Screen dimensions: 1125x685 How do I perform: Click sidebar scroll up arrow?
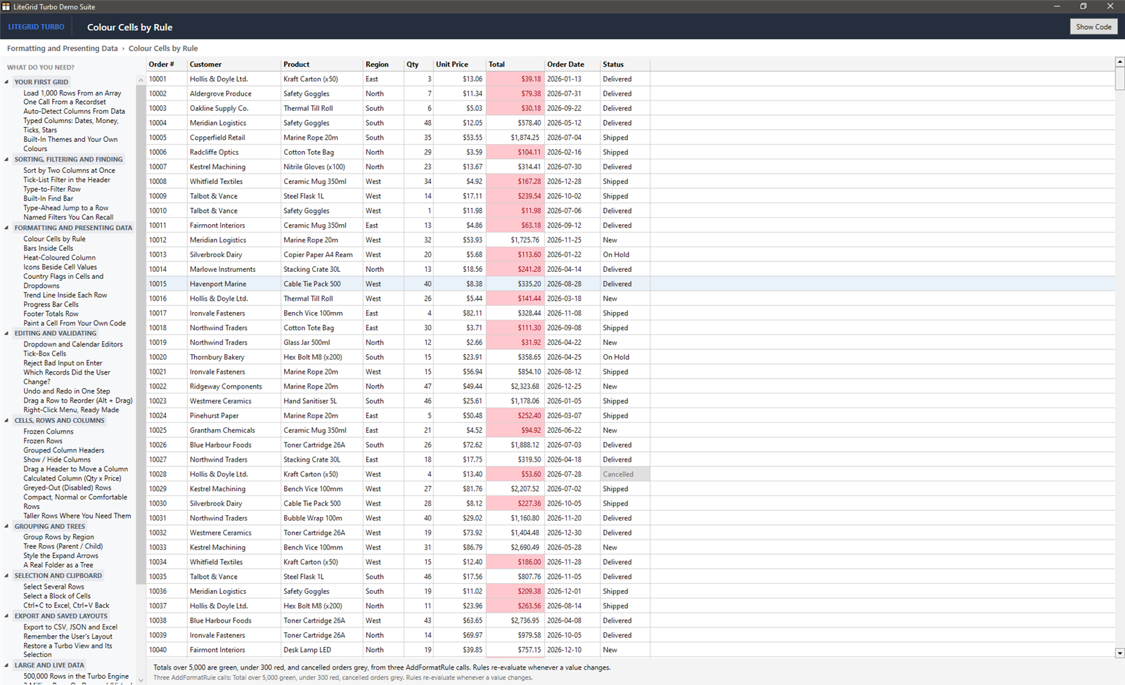[141, 80]
